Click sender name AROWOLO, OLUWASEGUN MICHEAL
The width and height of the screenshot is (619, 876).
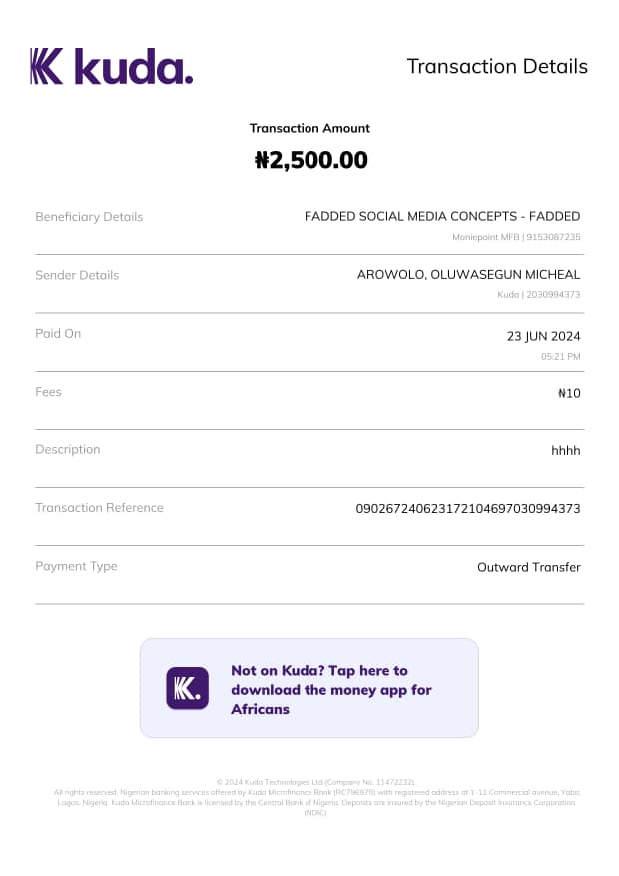click(468, 275)
